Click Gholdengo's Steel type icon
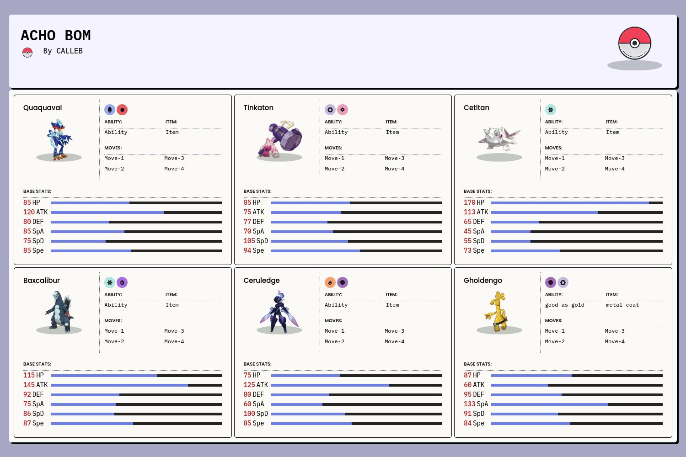 (563, 282)
